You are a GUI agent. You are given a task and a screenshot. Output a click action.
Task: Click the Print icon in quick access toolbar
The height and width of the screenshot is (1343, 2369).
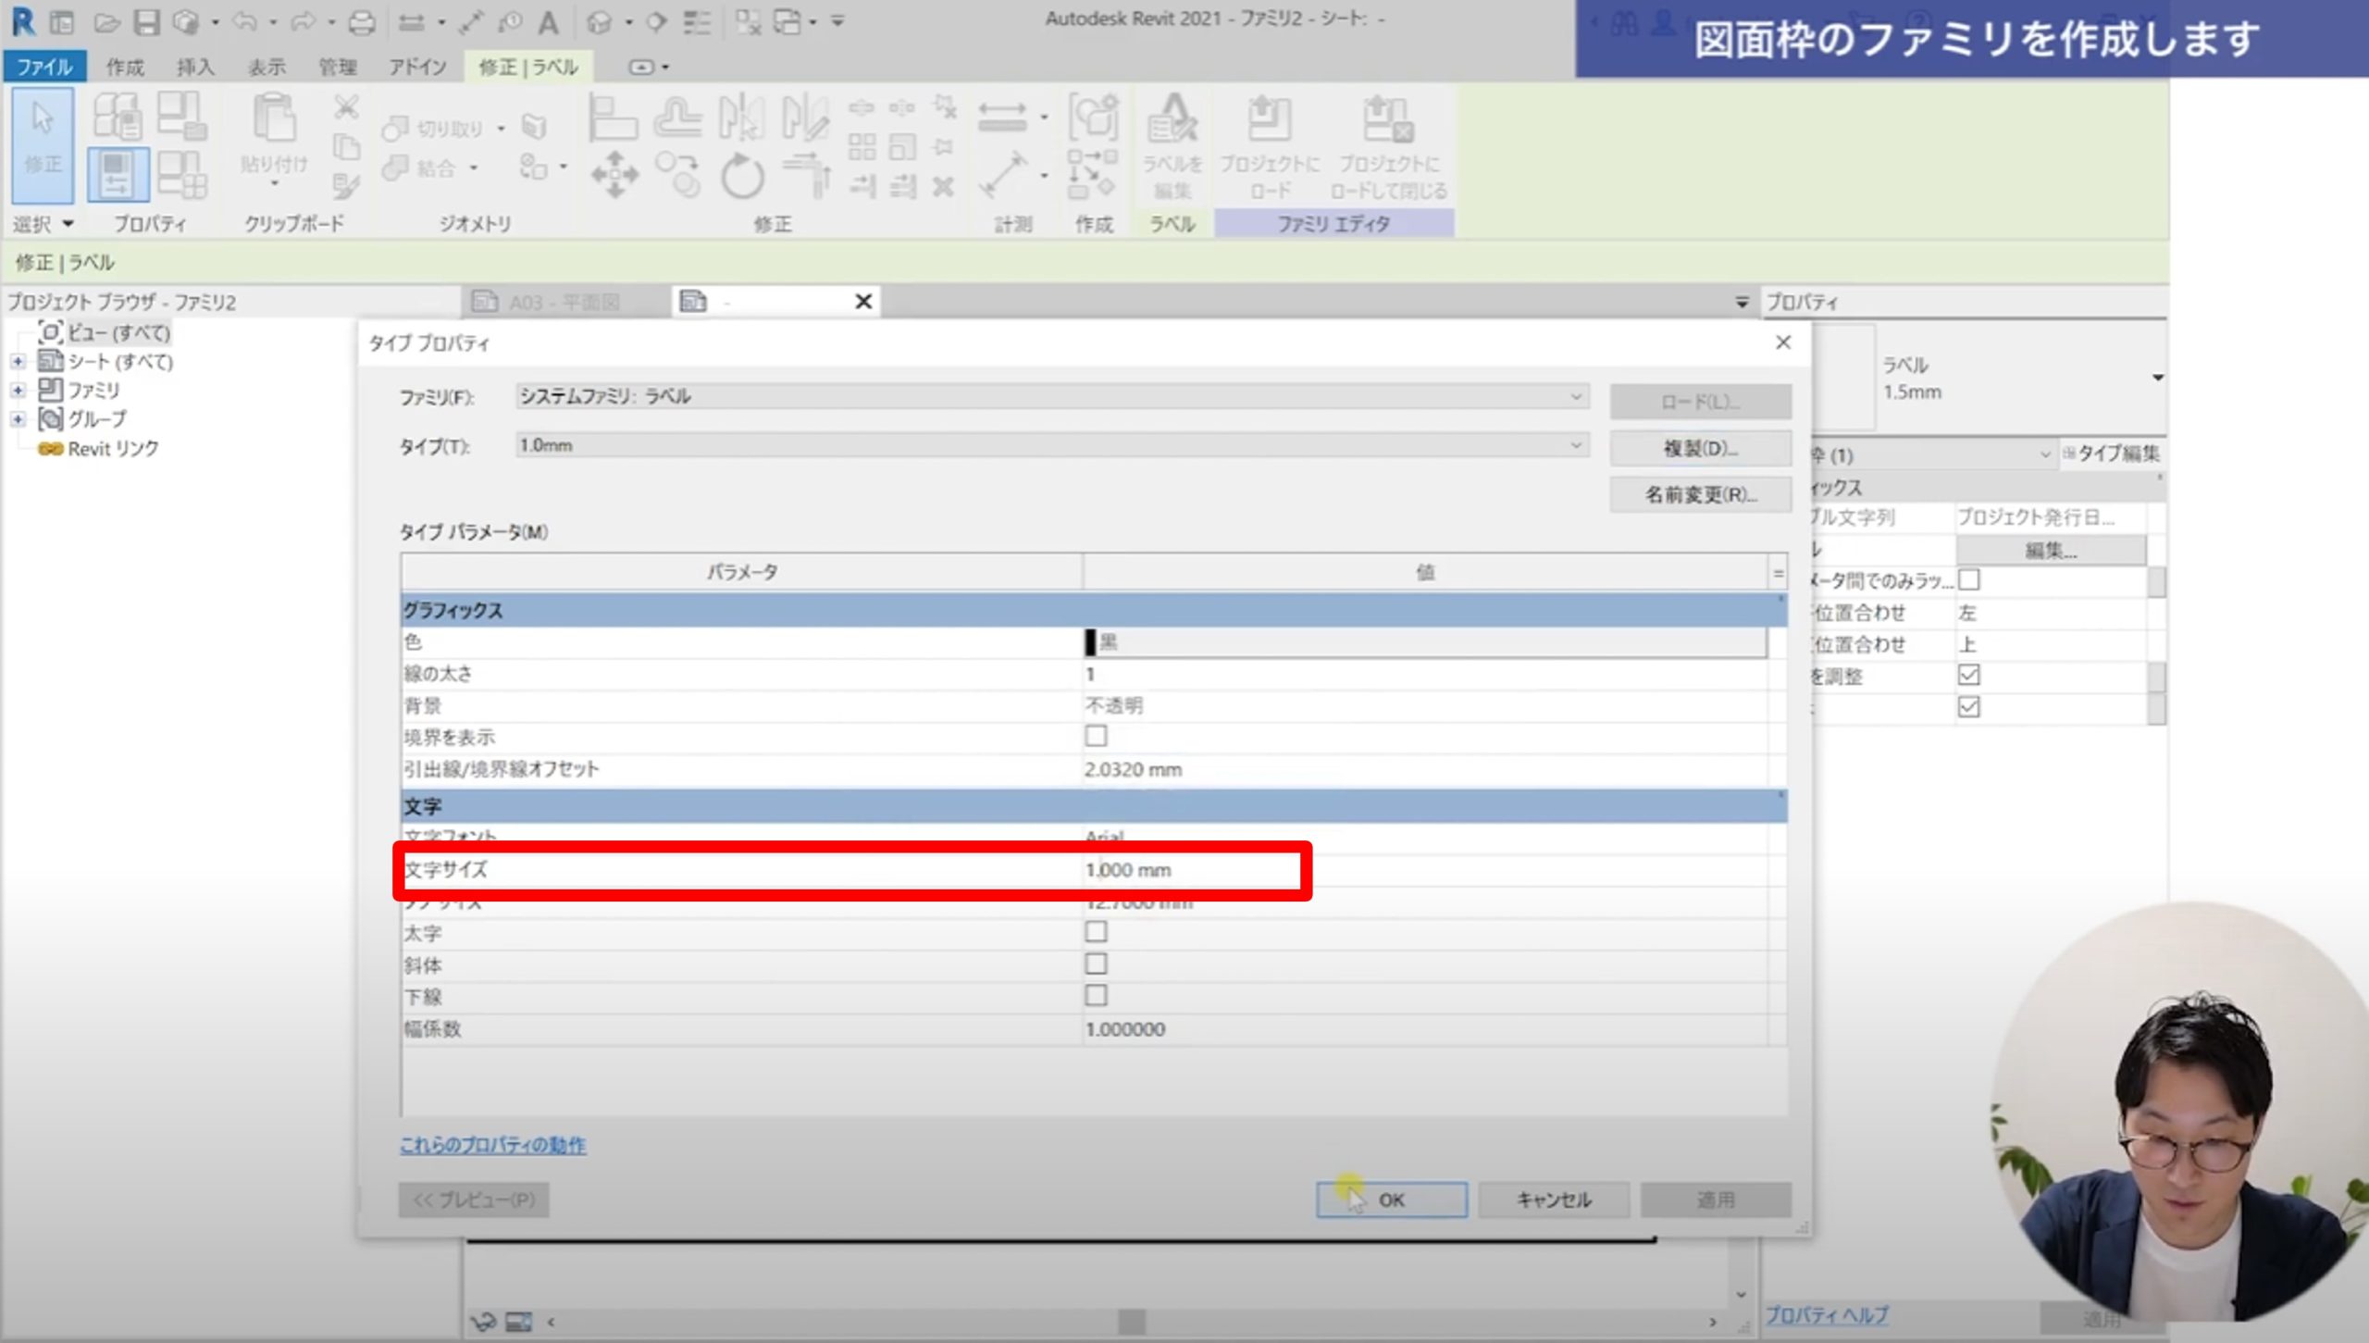pyautogui.click(x=362, y=21)
